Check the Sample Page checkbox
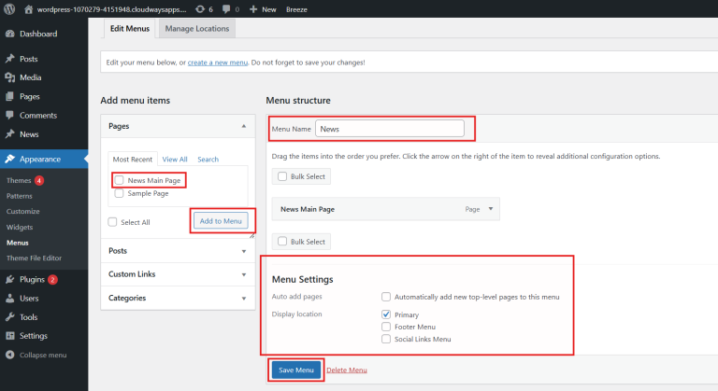718x391 pixels. (119, 193)
